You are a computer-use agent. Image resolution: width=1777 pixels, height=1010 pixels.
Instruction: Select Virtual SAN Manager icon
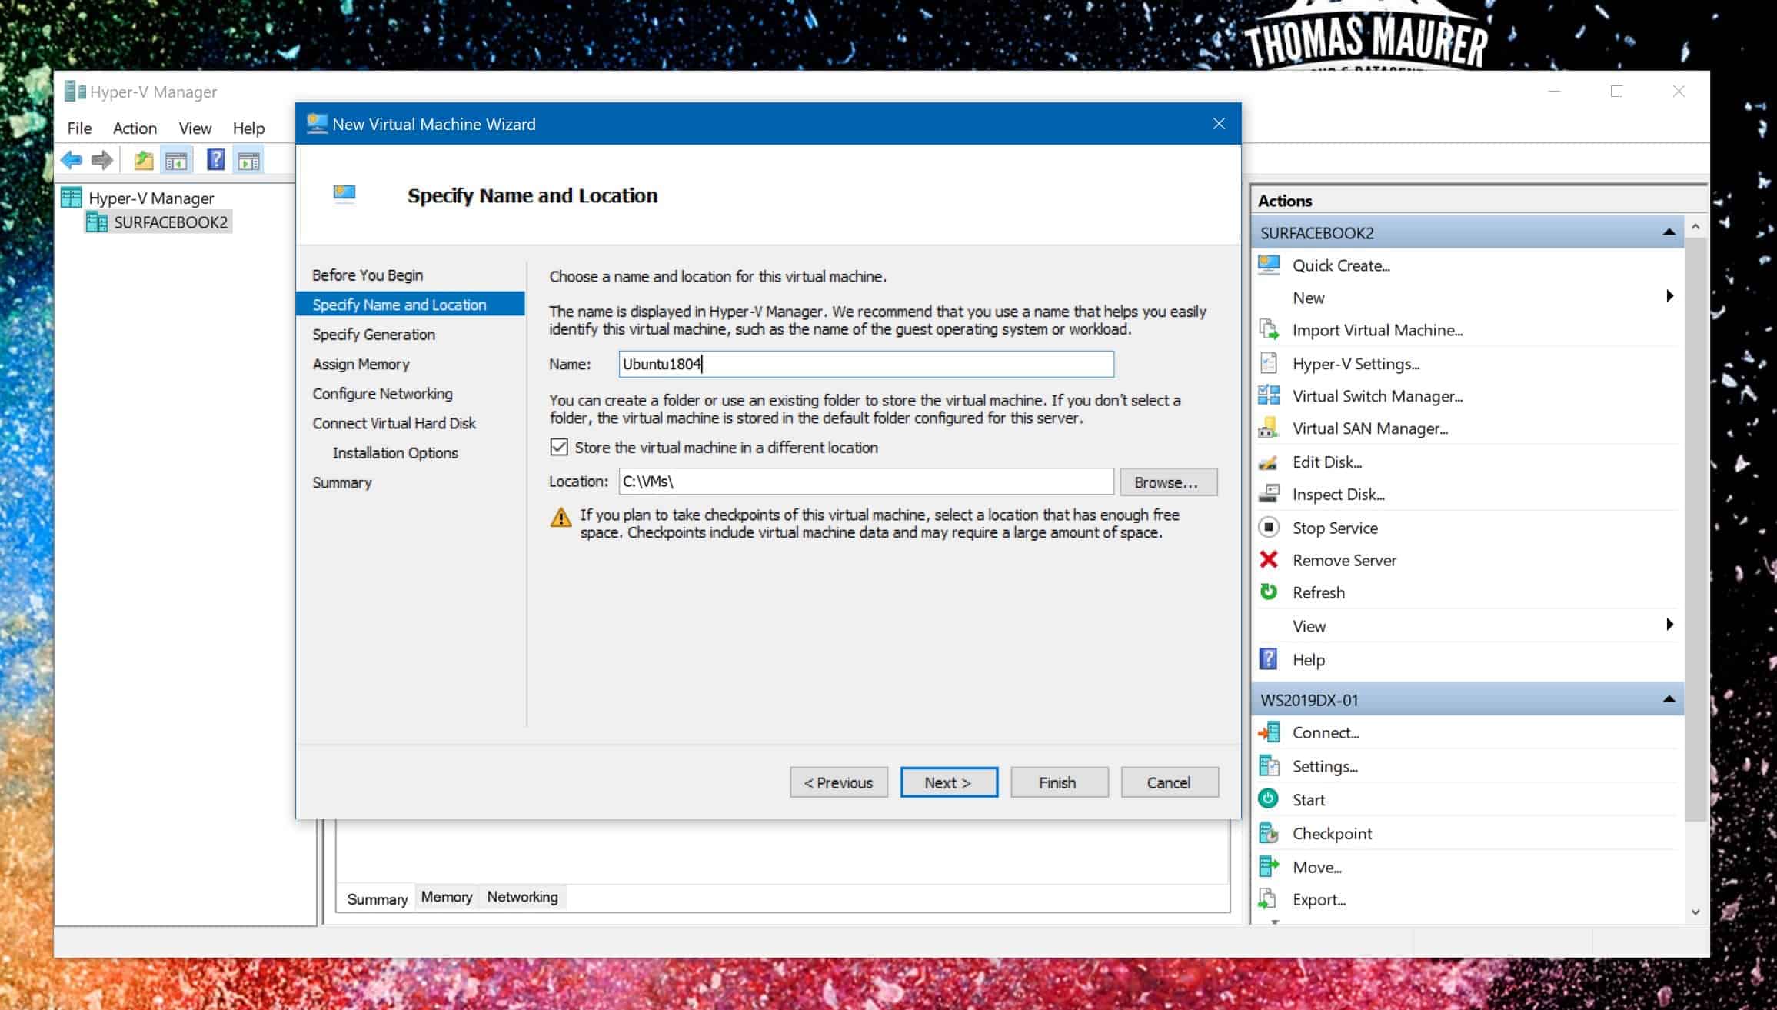[x=1268, y=428]
